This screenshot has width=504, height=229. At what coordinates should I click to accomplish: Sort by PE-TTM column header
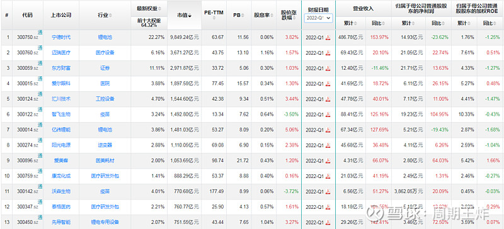tap(214, 14)
